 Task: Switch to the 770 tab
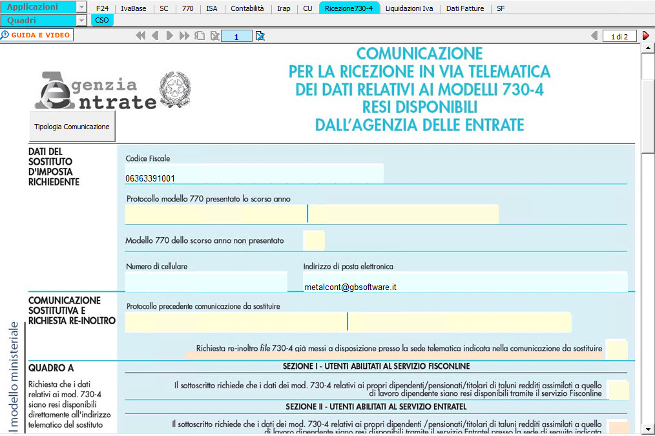point(187,8)
